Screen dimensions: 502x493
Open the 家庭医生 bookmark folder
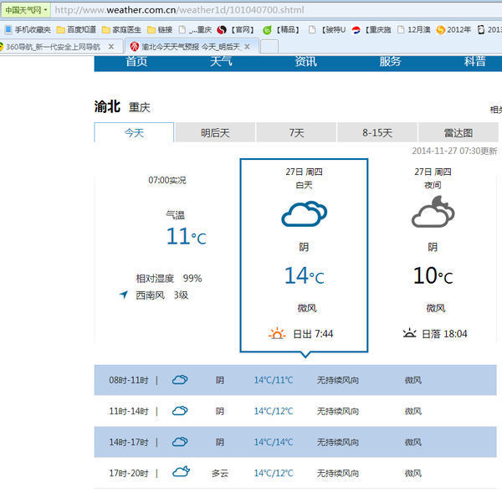click(121, 30)
